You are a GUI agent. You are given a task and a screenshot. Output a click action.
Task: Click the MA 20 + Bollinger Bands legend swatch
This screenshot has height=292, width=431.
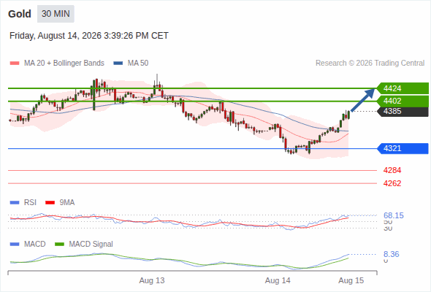(x=15, y=64)
